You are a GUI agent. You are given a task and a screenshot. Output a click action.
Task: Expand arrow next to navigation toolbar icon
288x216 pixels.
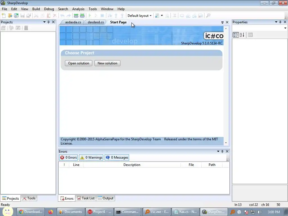(162, 16)
